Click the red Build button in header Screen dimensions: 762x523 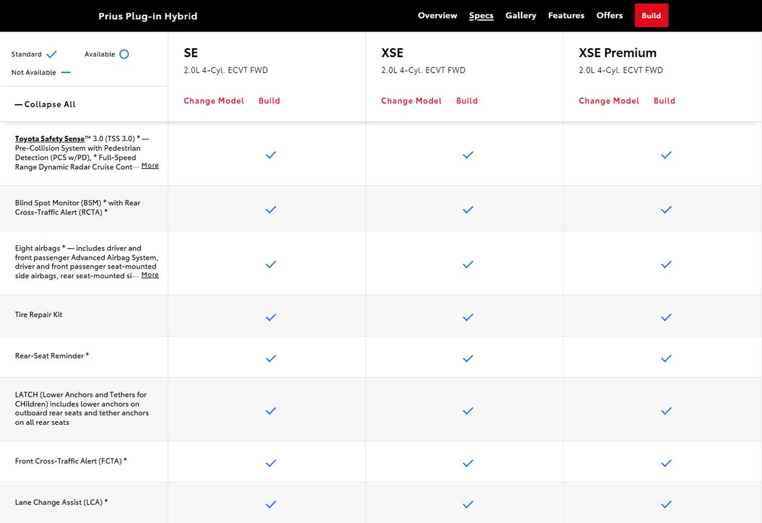coord(651,15)
